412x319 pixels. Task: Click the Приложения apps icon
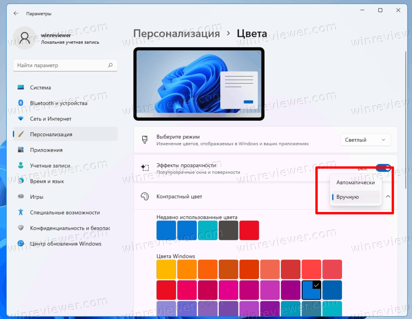(21, 149)
